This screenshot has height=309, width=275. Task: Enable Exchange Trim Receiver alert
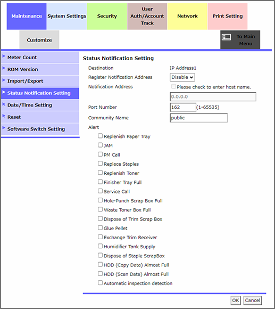101,237
